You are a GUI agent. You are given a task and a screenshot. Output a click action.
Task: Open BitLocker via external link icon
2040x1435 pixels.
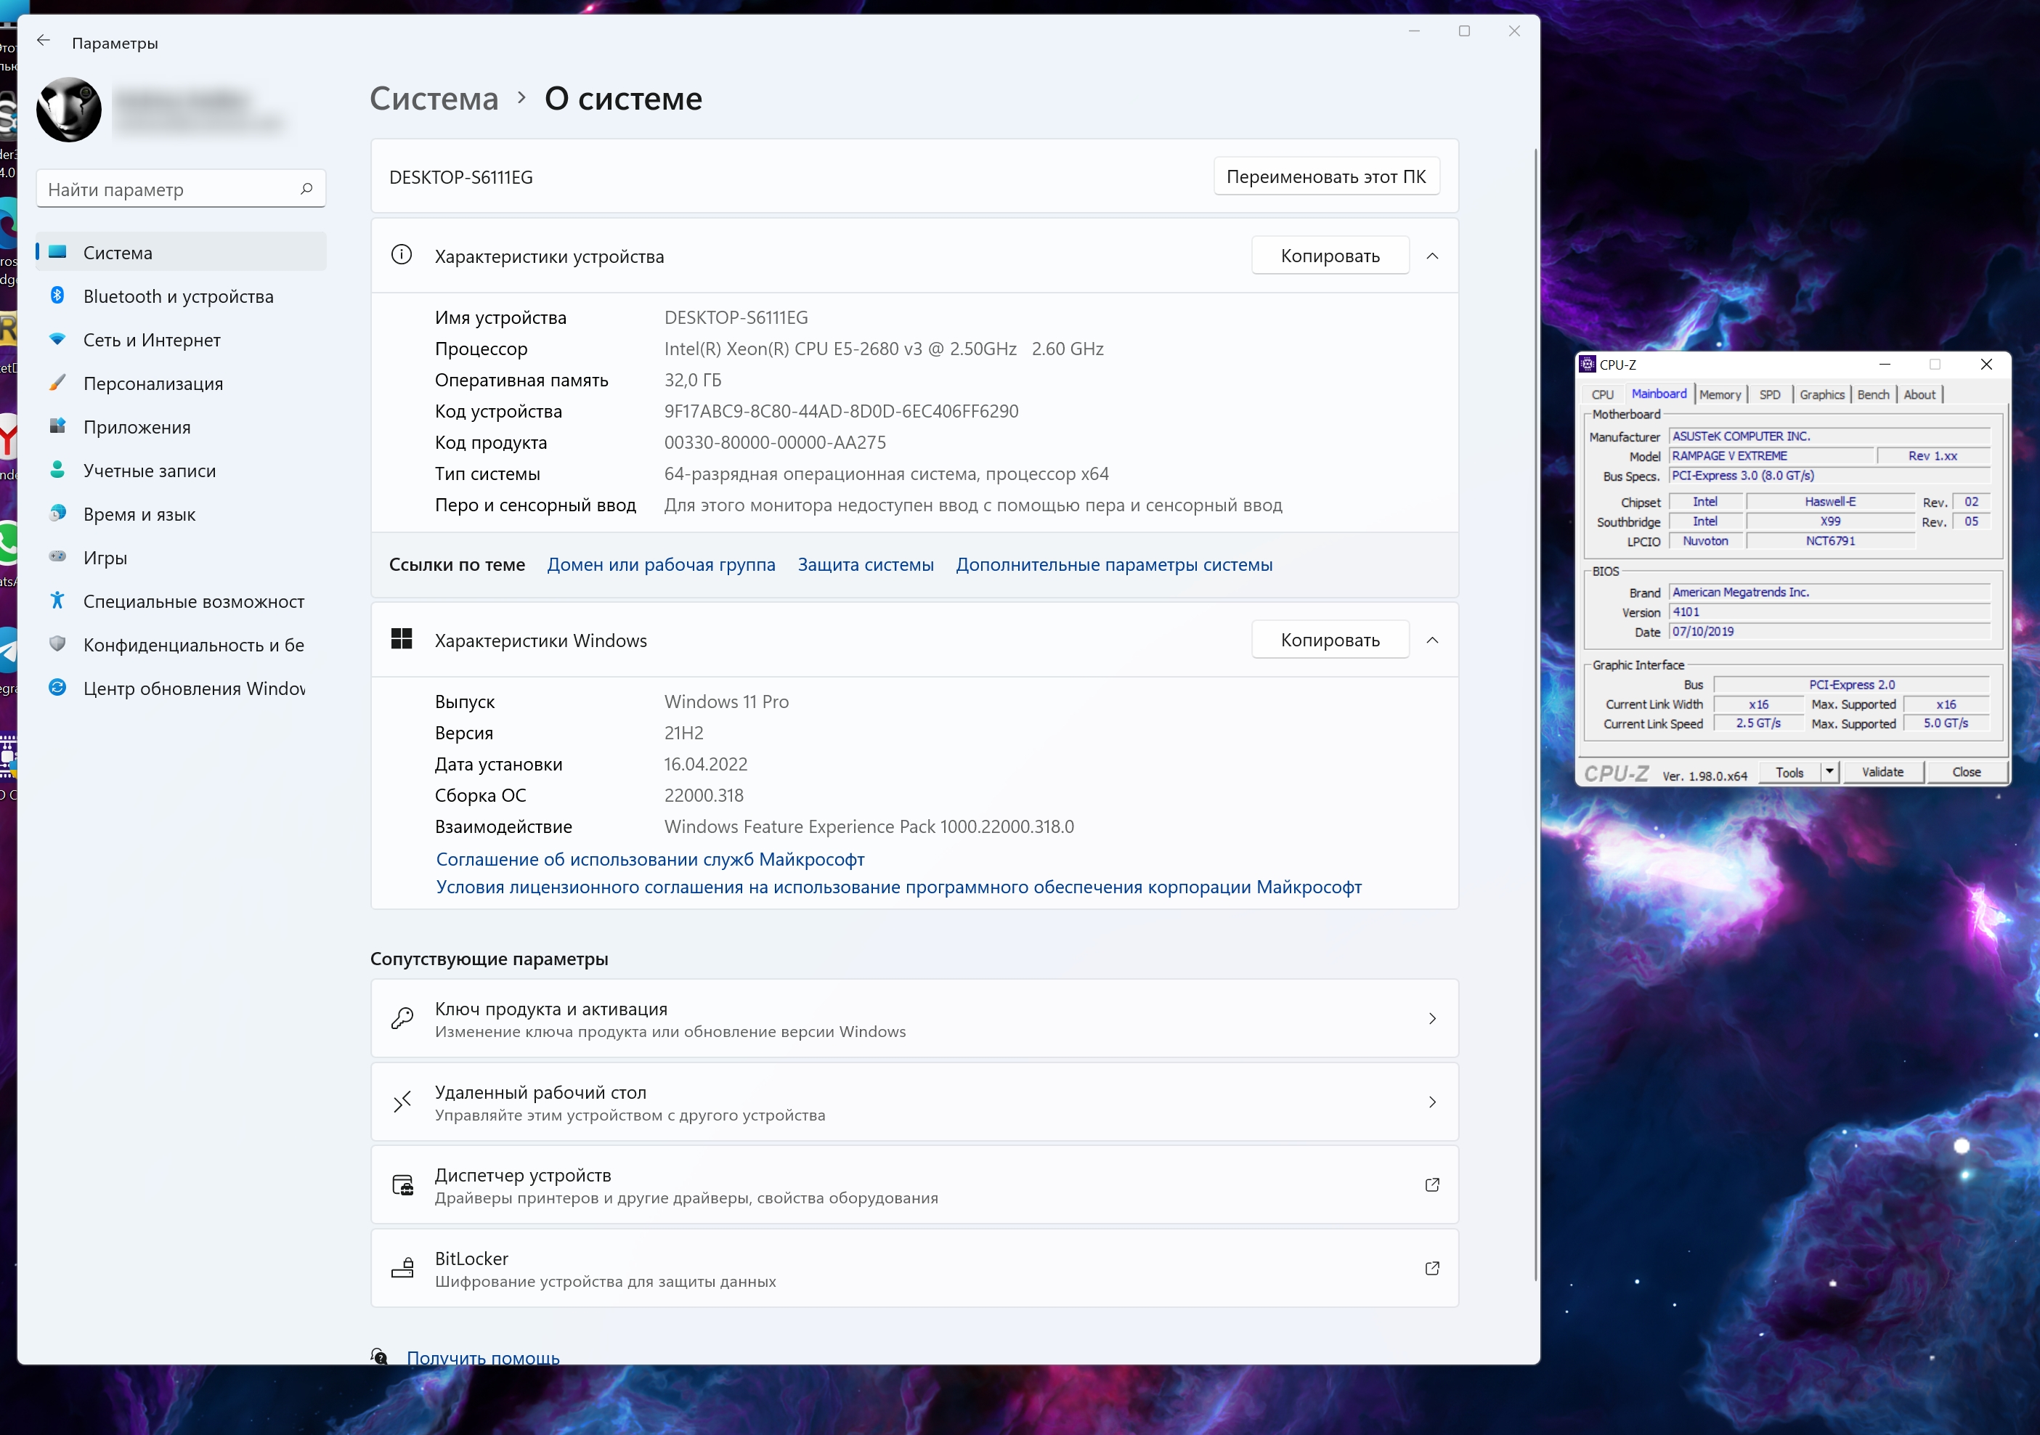point(1431,1268)
